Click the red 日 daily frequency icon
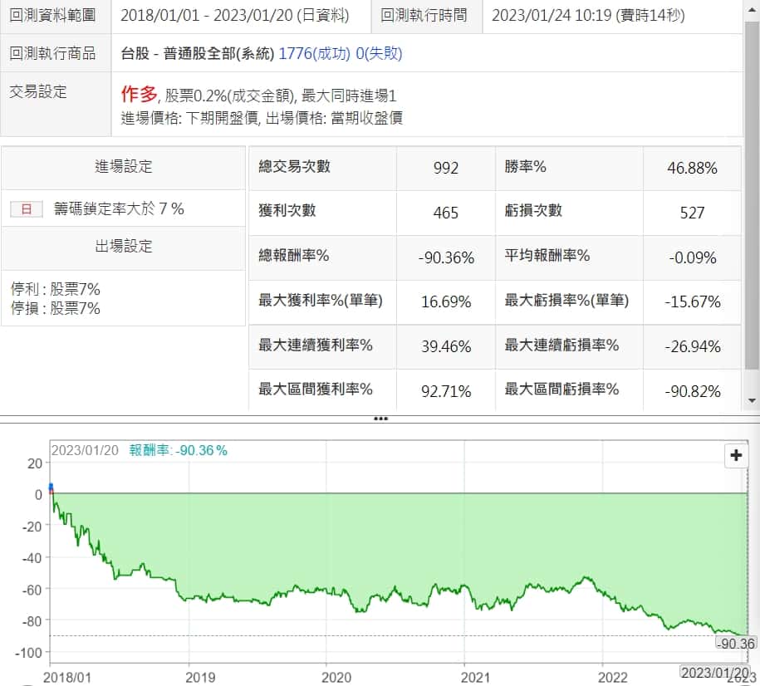This screenshot has height=686, width=760. (x=26, y=209)
